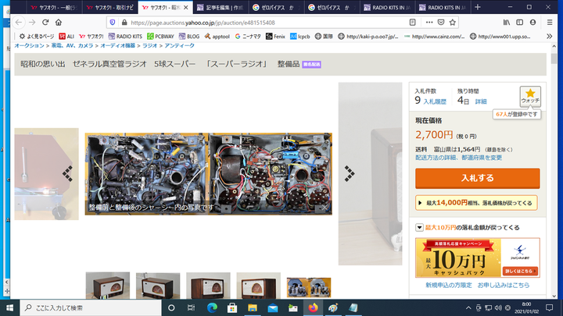This screenshot has height=316, width=563.
Task: Open the Firefox hamburger menu
Action: pyautogui.click(x=554, y=23)
